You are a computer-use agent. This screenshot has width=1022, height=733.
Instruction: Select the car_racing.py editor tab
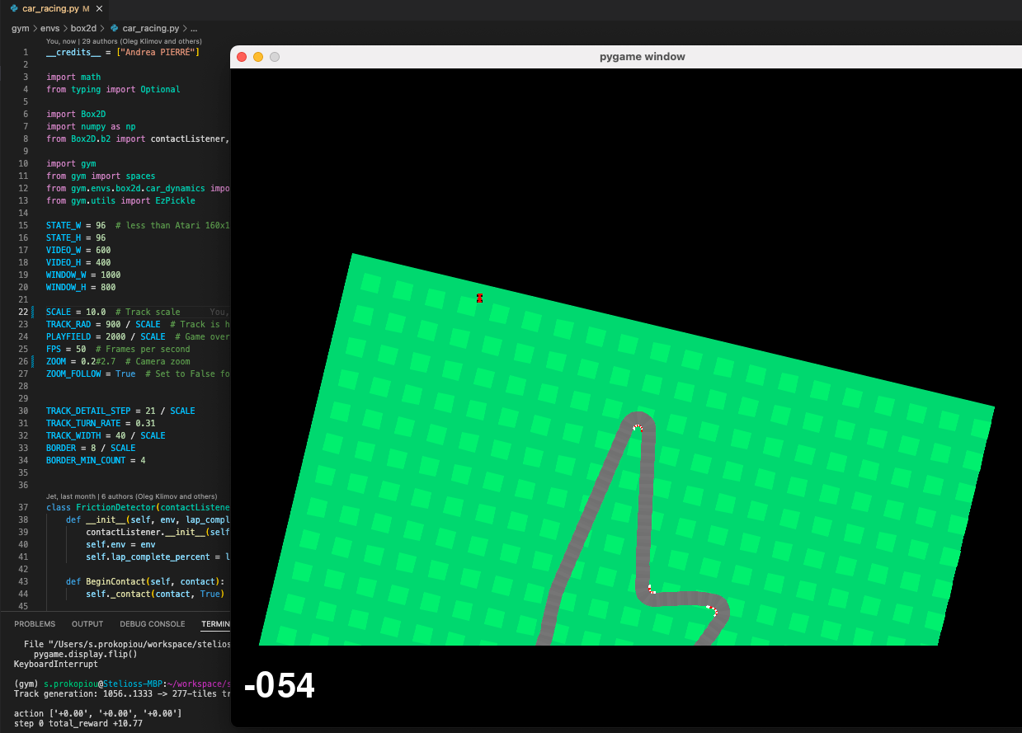click(x=49, y=9)
